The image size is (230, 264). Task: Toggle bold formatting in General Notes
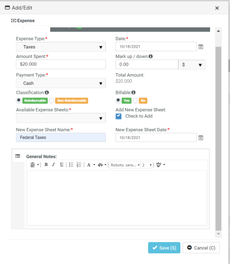(46, 165)
